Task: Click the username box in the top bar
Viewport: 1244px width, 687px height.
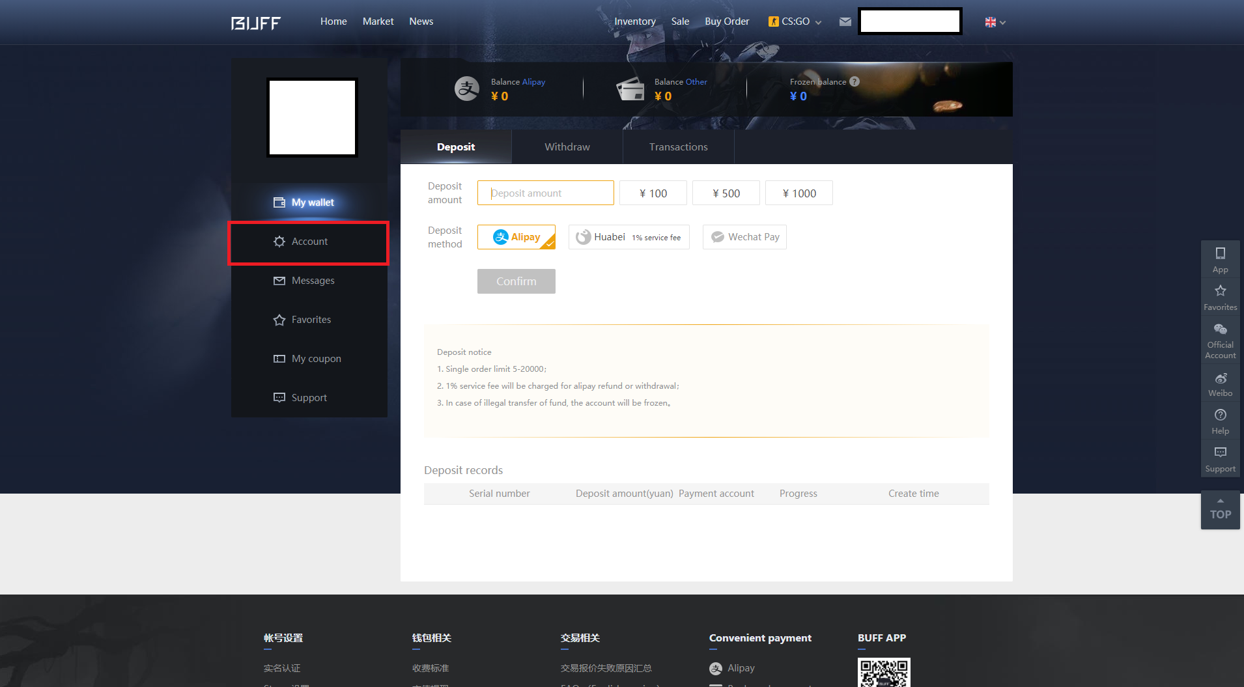Action: pyautogui.click(x=910, y=21)
